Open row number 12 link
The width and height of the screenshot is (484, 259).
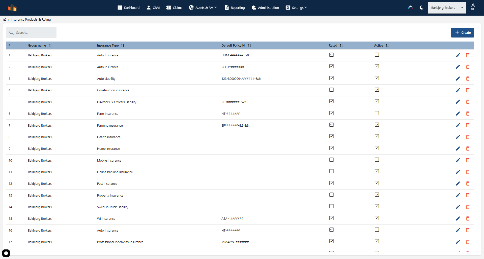pyautogui.click(x=10, y=183)
